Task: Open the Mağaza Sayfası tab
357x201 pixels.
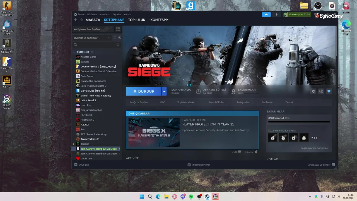Action: tap(139, 102)
